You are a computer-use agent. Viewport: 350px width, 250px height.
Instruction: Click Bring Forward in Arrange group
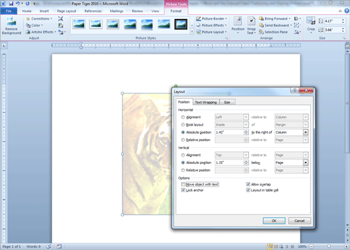pos(275,19)
